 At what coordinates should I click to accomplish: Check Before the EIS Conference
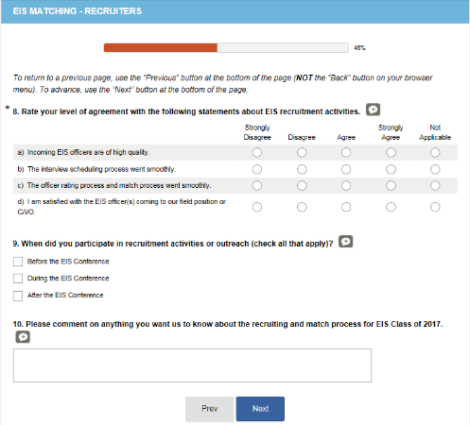coord(18,262)
